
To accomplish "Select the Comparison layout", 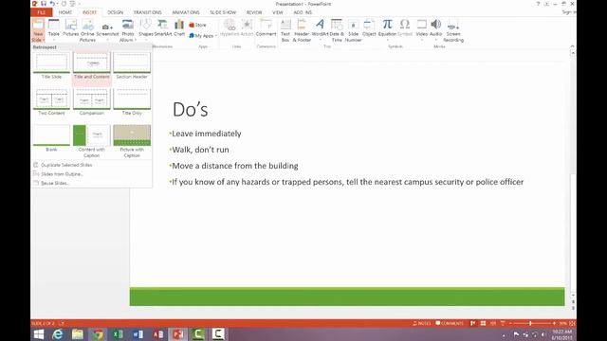I will click(92, 102).
